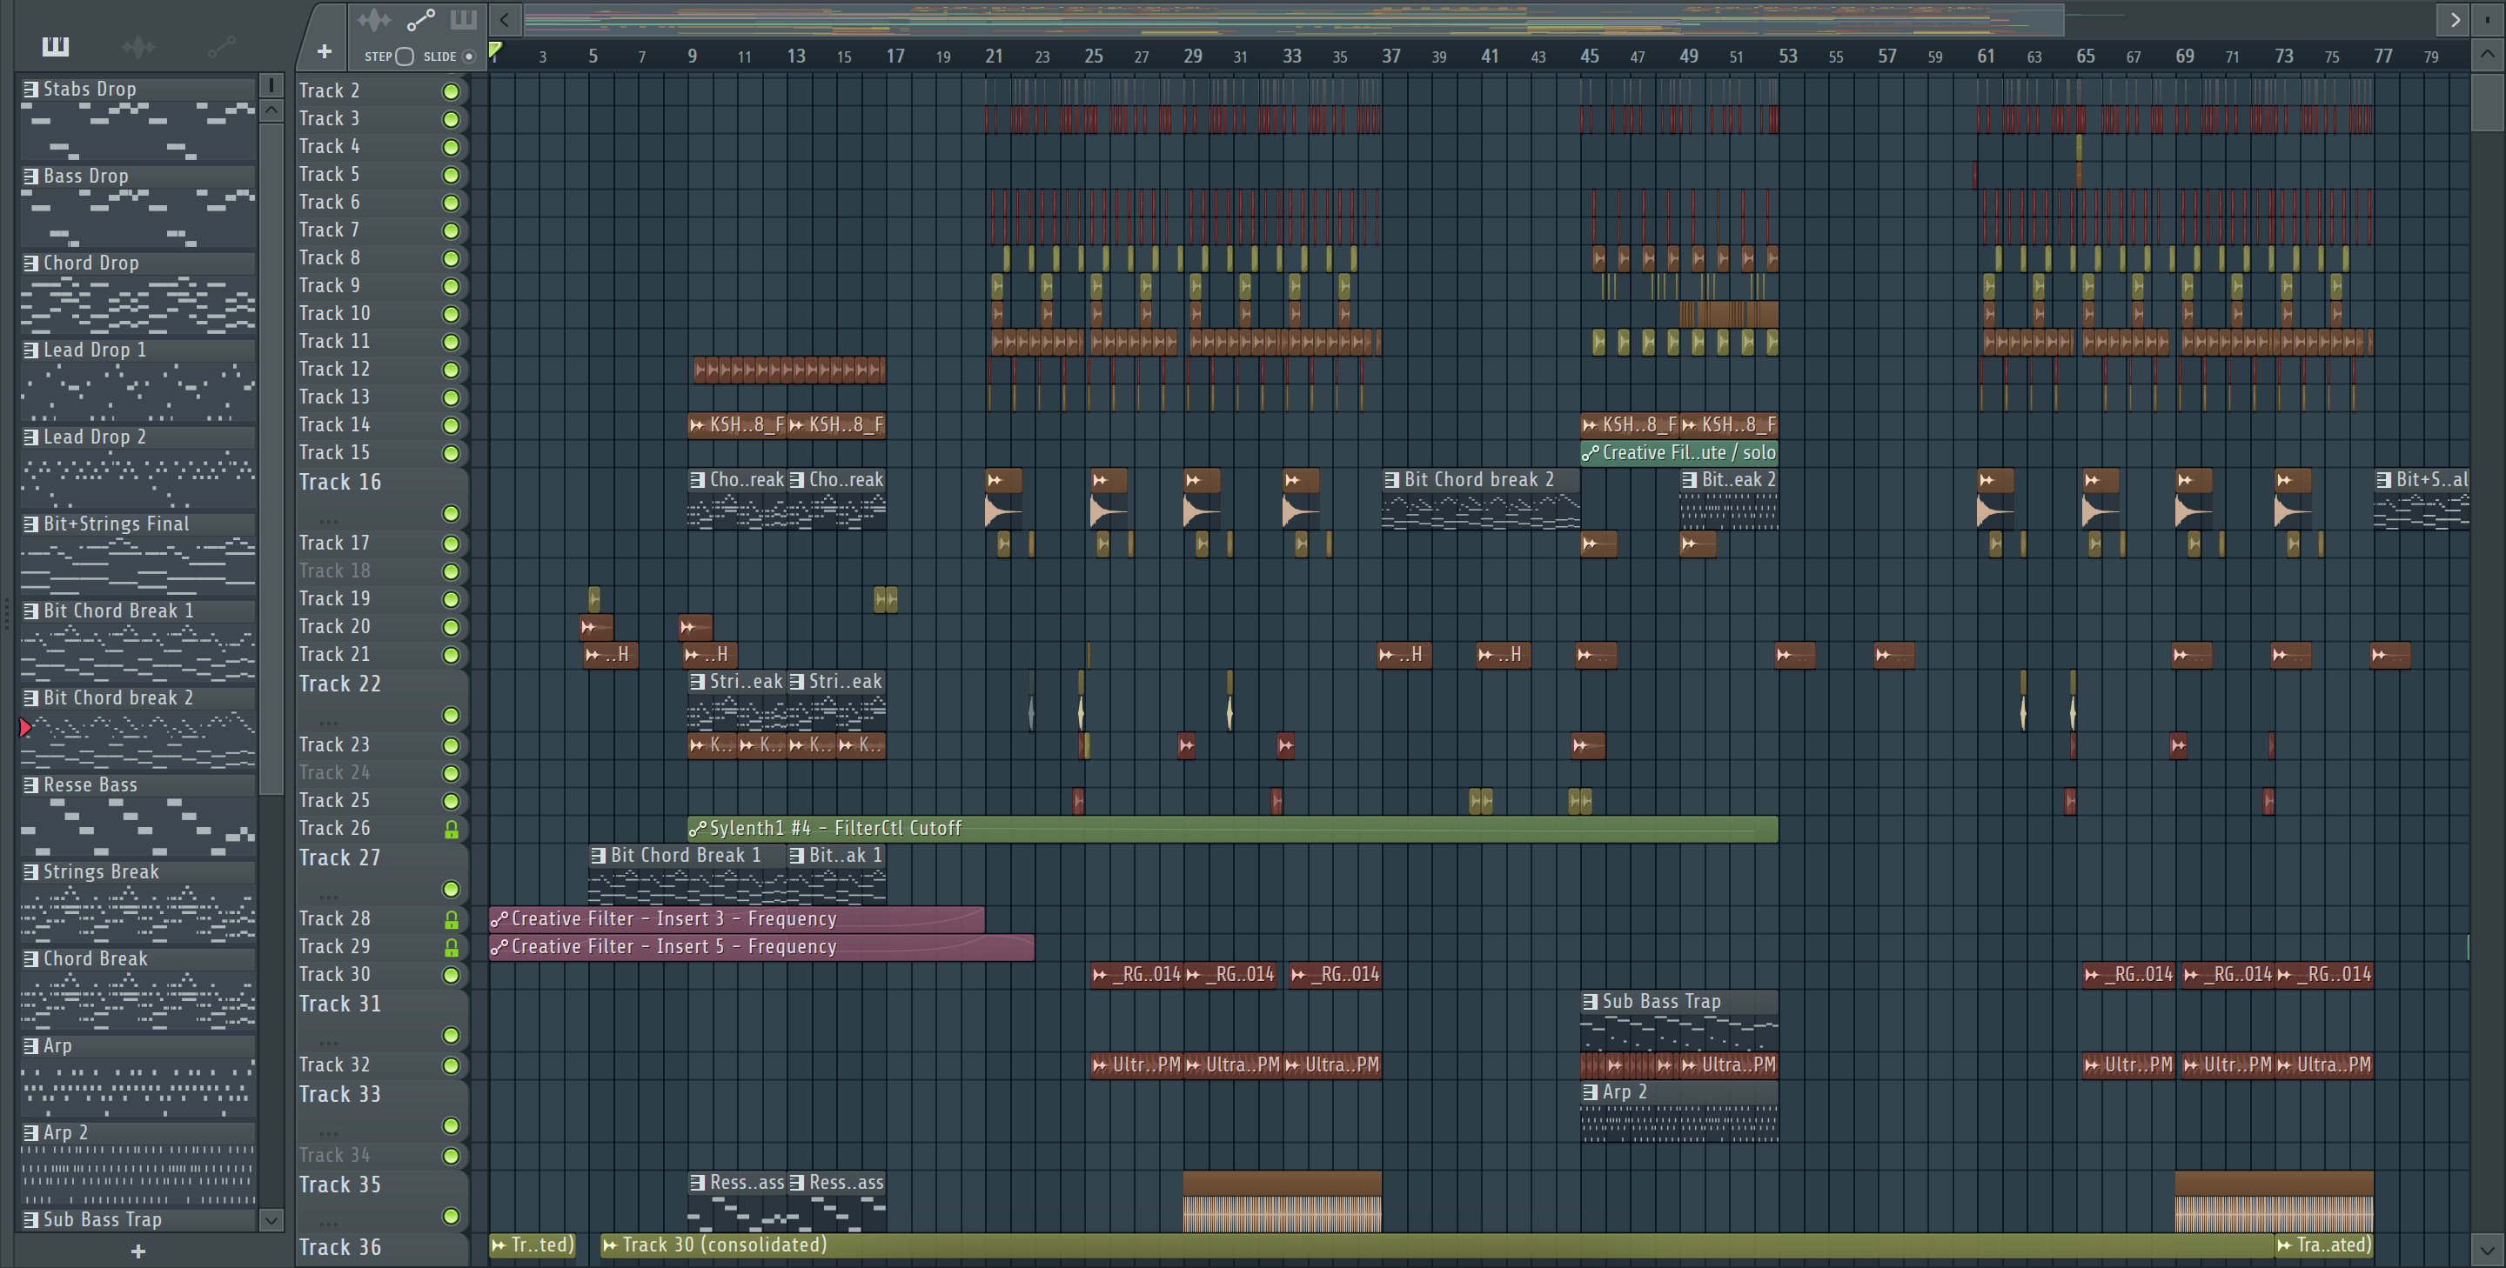
Task: Mute Track 9 using its green LED
Action: (452, 287)
